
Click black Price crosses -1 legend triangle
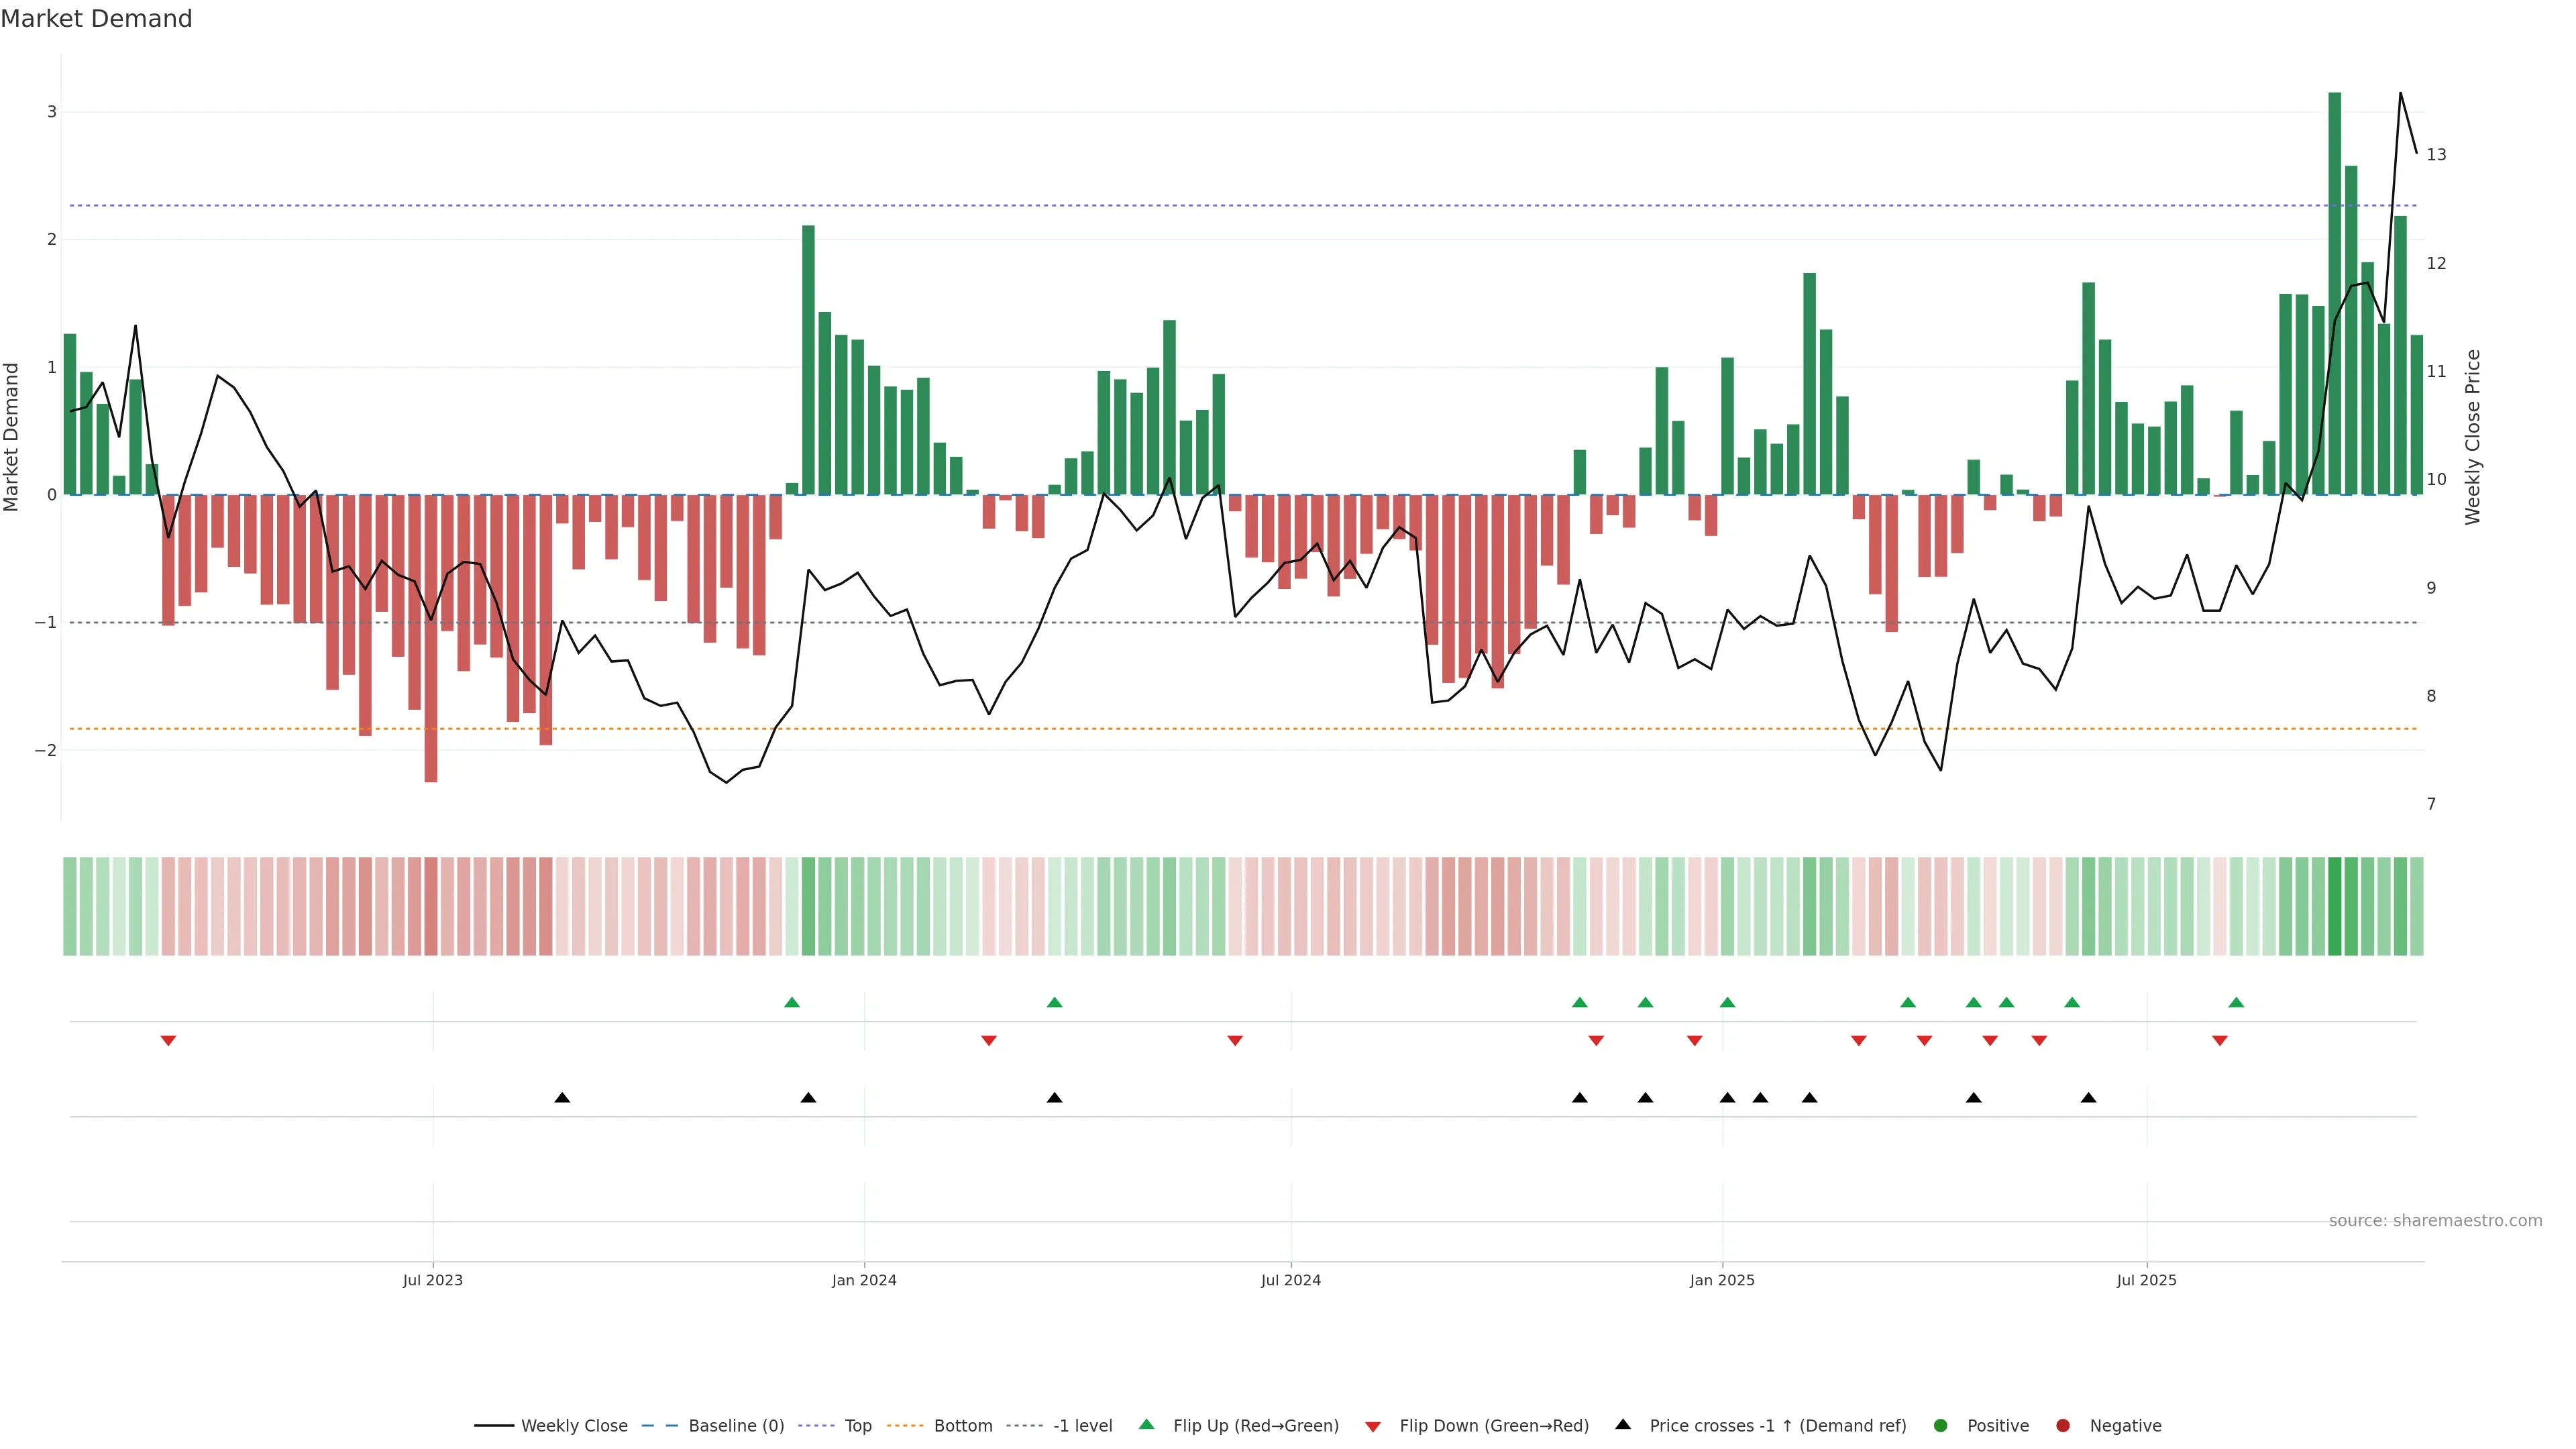(x=1623, y=1425)
